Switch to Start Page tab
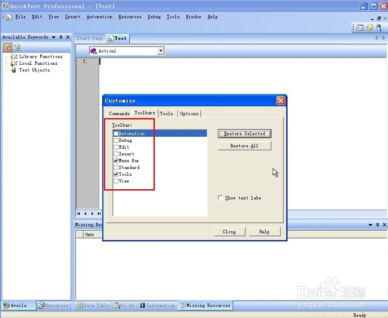The image size is (388, 318). pyautogui.click(x=89, y=38)
